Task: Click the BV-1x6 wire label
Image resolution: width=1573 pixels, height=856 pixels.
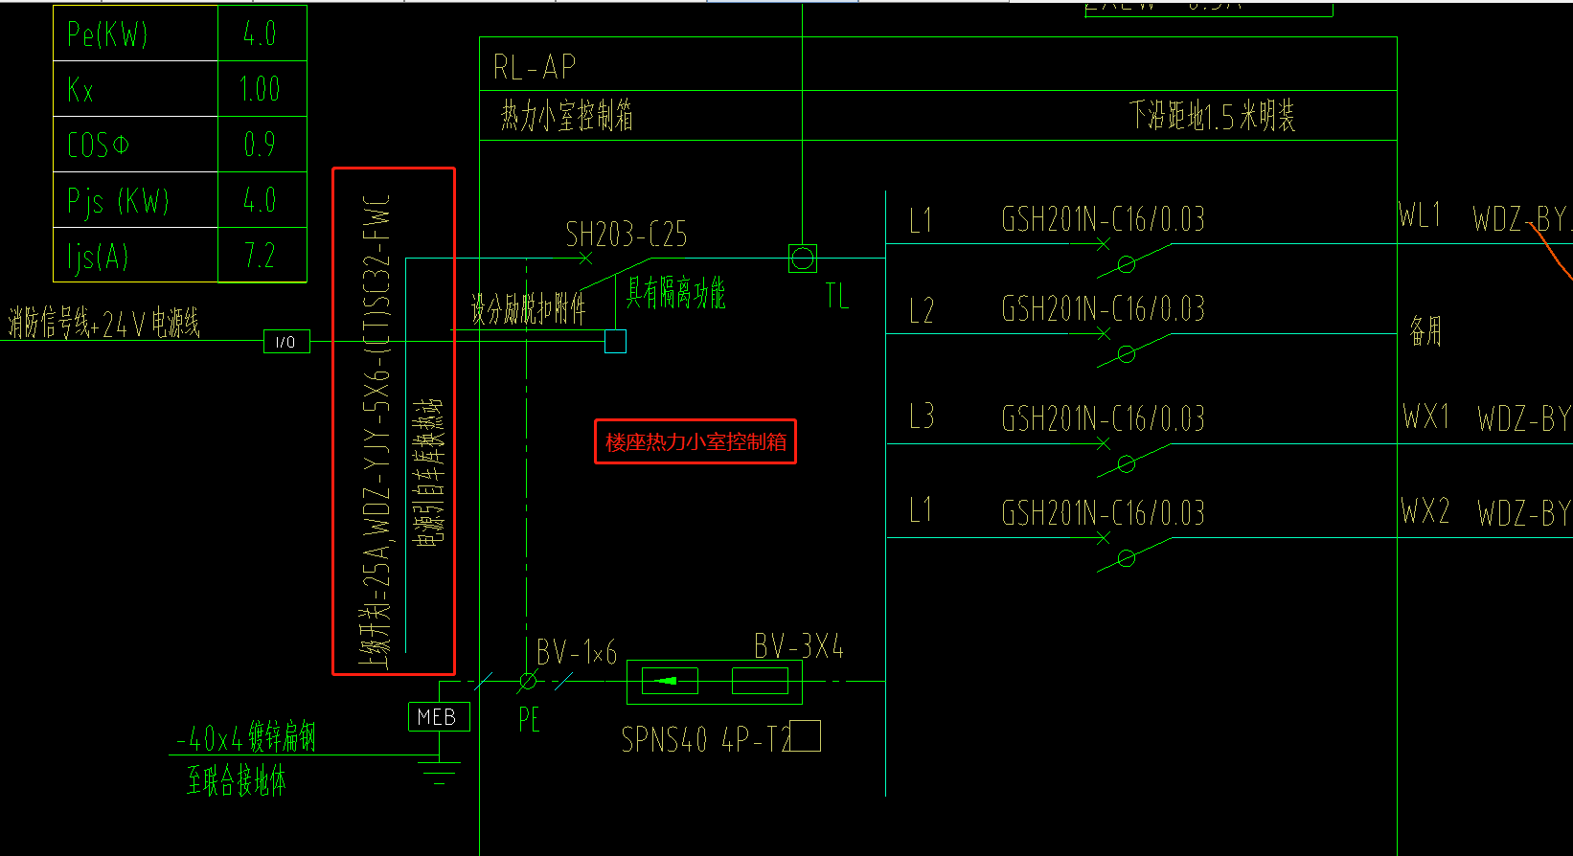Action: click(577, 653)
